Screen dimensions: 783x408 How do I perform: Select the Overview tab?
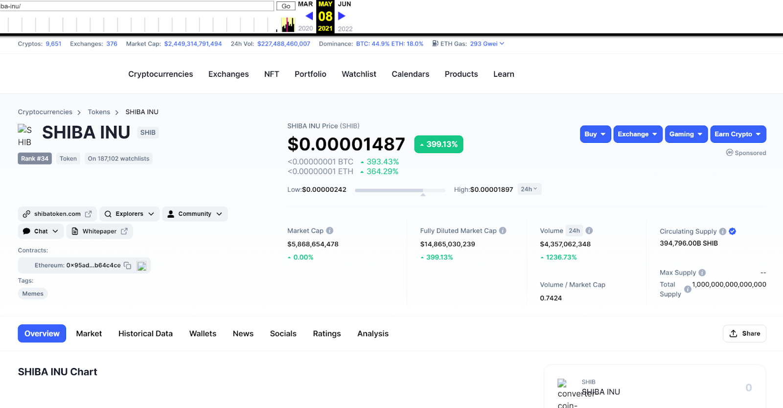[42, 334]
